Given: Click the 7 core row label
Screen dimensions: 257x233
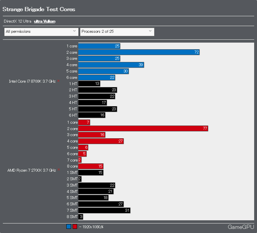Looking at the screenshot, I should click(72, 160).
